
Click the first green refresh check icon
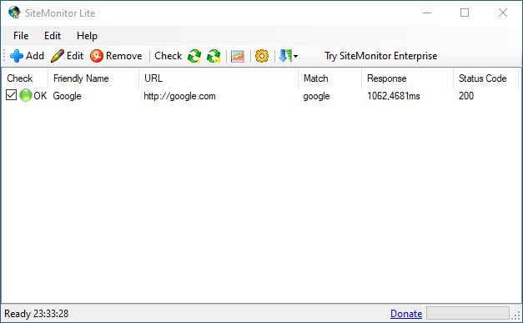click(194, 56)
